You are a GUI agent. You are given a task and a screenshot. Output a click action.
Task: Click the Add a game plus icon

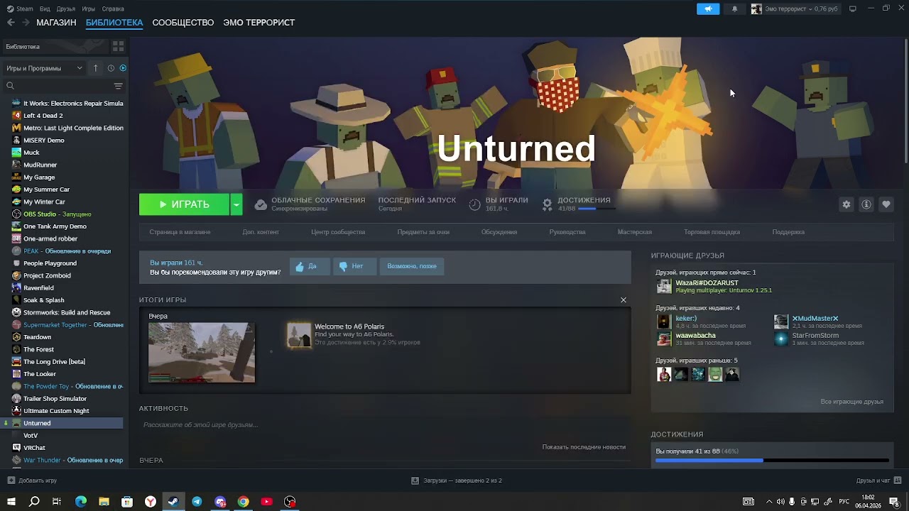[11, 480]
